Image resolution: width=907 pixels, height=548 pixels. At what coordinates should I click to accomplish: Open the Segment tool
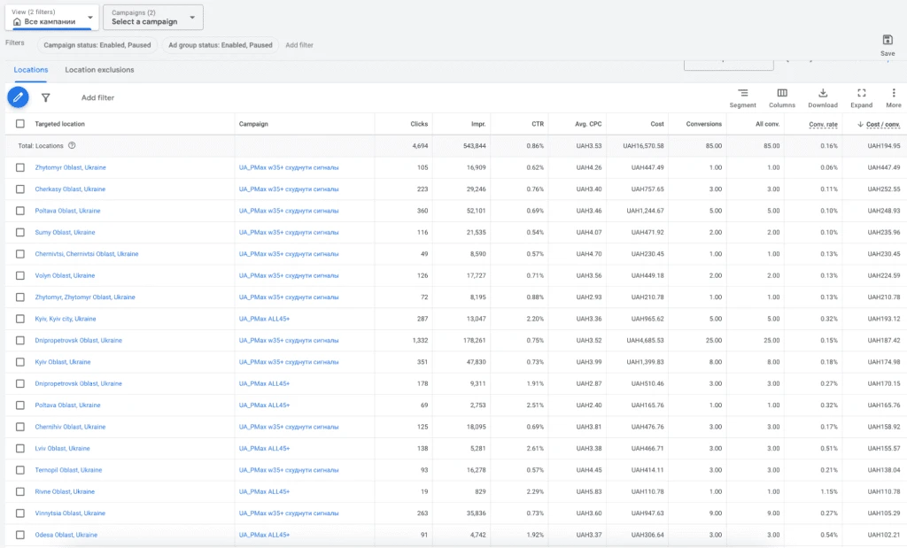click(743, 97)
